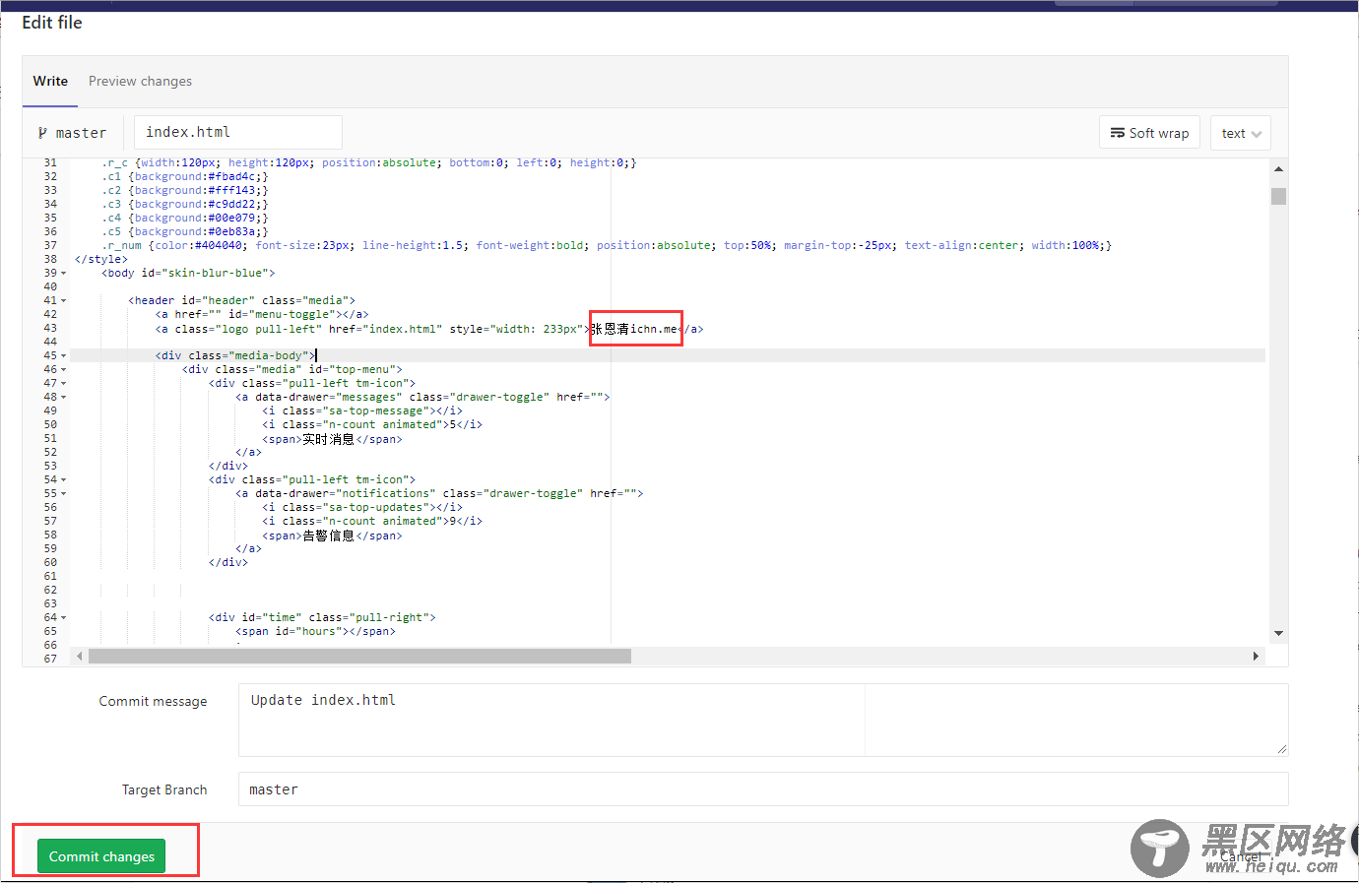Click the text '<body id="skin-blur-blue">'
The height and width of the screenshot is (883, 1359).
point(188,274)
